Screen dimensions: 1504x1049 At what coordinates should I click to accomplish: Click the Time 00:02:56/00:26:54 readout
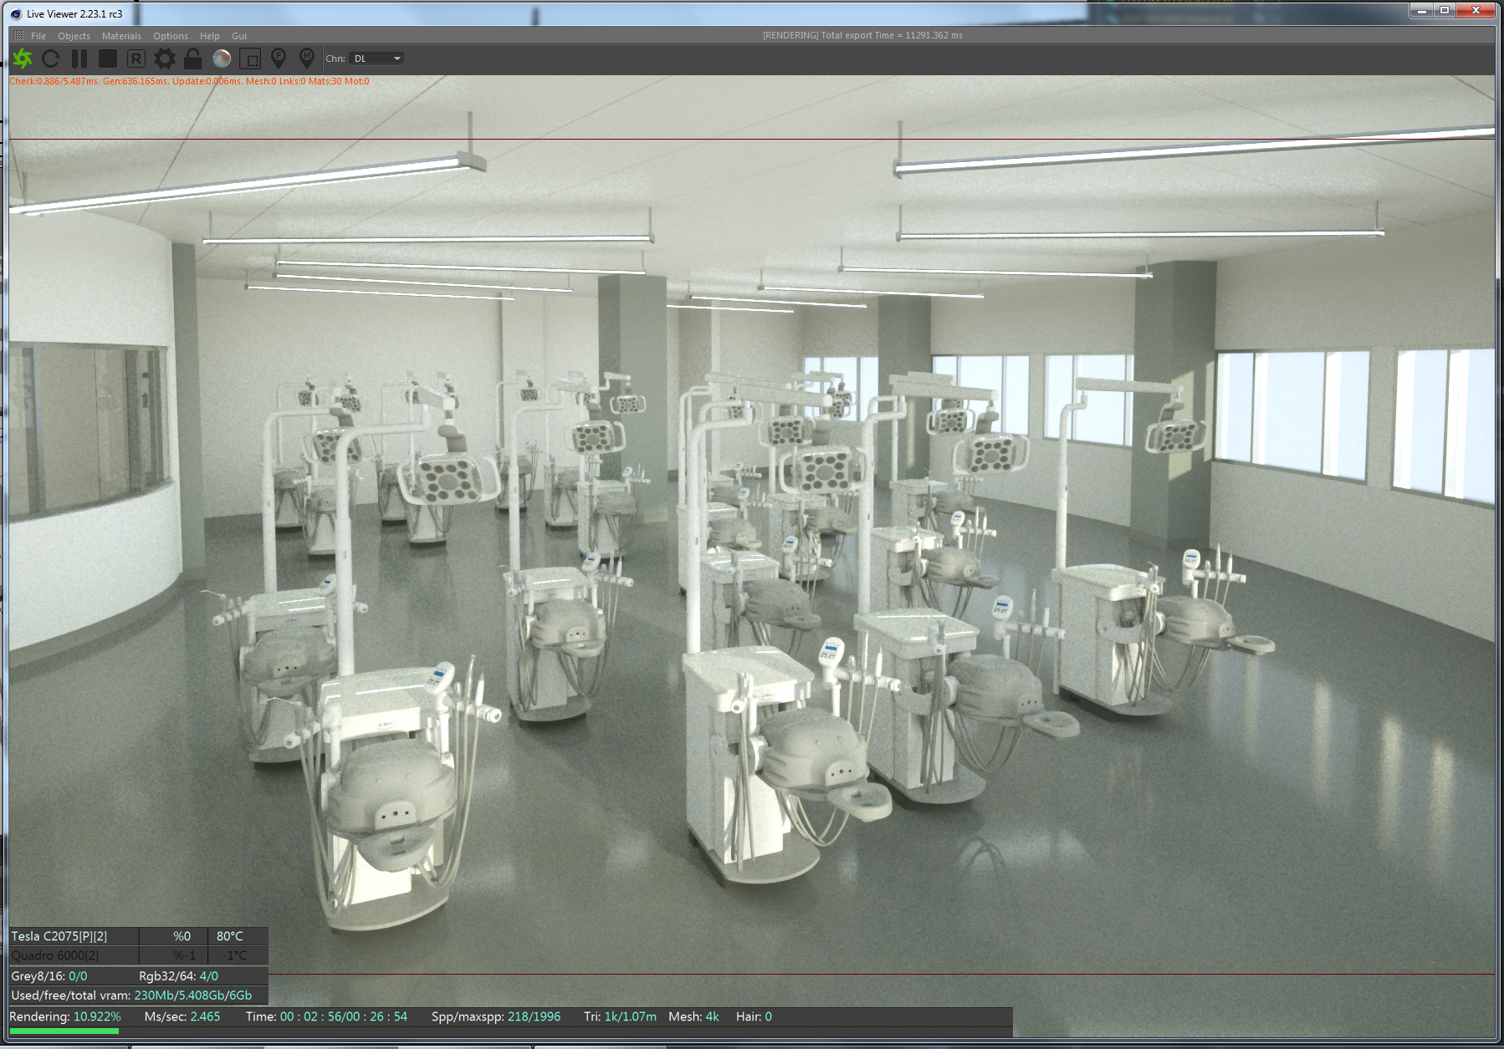click(x=326, y=1016)
